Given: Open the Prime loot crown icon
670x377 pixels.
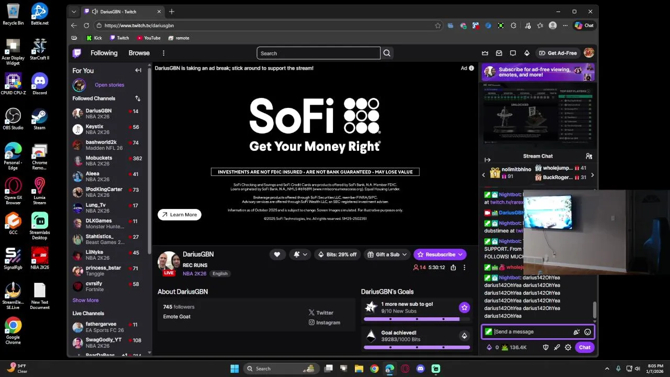Looking at the screenshot, I should [485, 53].
